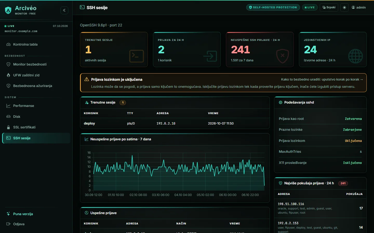Open Performanse using its chart icon
Screen dimensions: 374x233
pos(8,106)
